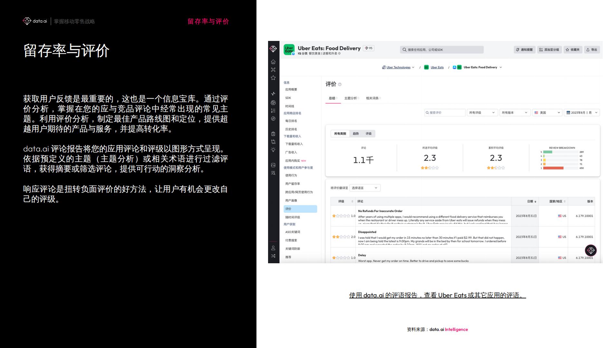Open the 选择语言 translation dropdown
607x348 pixels.
point(365,188)
